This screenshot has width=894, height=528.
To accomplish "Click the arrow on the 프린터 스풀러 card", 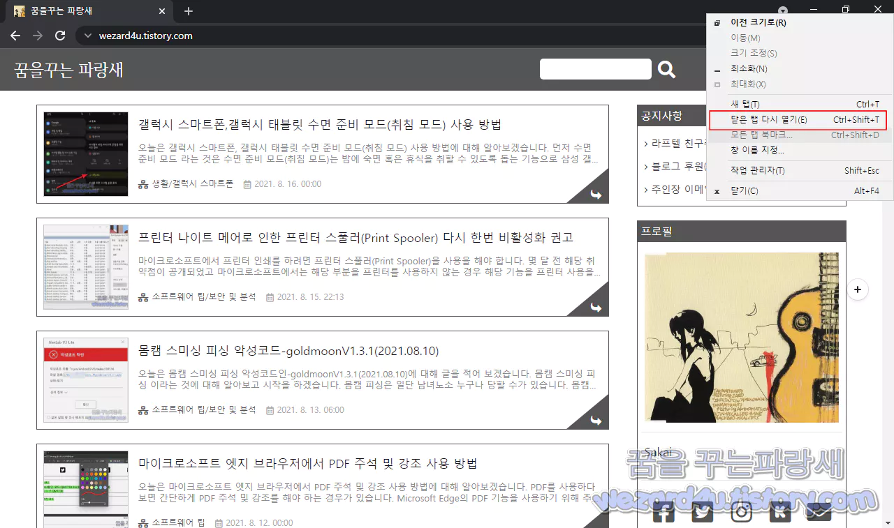I will 595,307.
